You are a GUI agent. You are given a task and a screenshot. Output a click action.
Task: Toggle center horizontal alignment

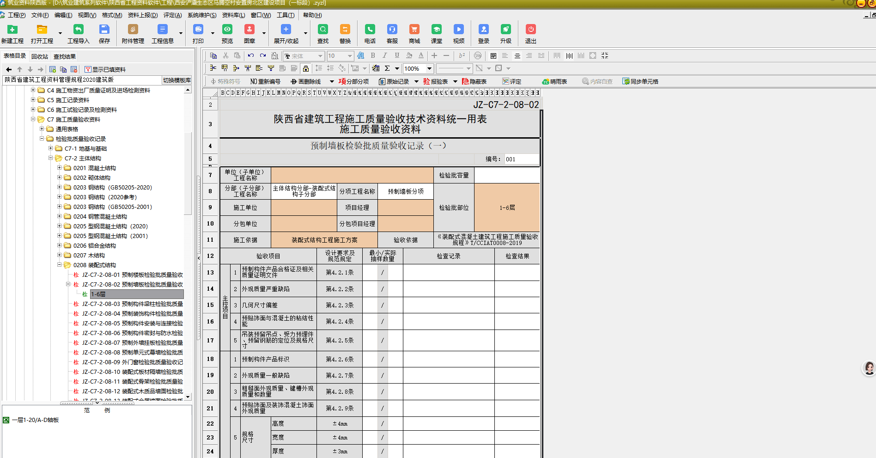click(x=517, y=55)
